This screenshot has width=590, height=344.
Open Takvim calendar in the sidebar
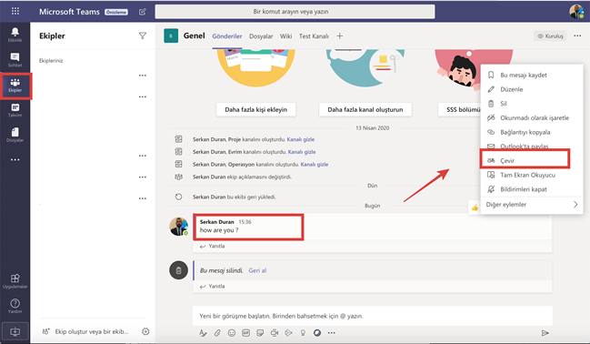pyautogui.click(x=15, y=110)
